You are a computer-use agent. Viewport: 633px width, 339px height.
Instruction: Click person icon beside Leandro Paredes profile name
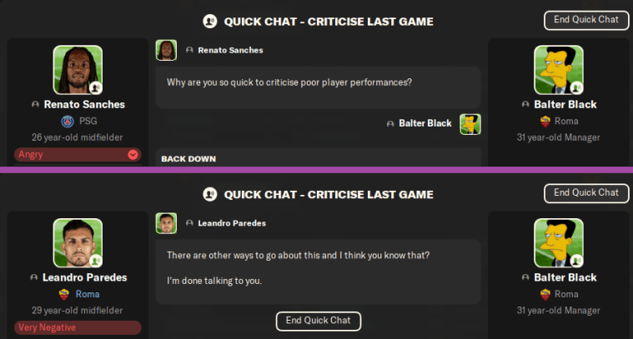34,277
